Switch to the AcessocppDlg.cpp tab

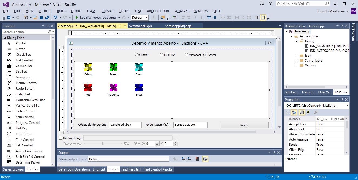(178, 26)
